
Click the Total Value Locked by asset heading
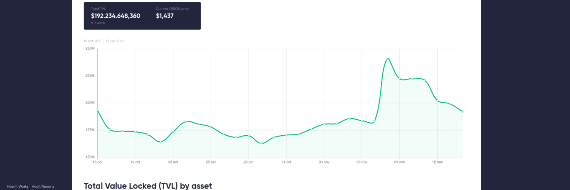(148, 186)
